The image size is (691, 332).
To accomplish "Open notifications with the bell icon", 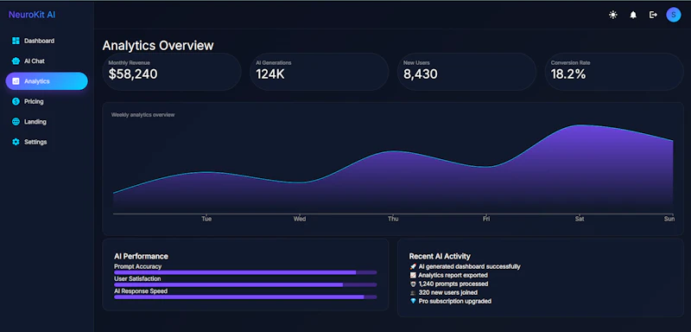I will pos(633,15).
